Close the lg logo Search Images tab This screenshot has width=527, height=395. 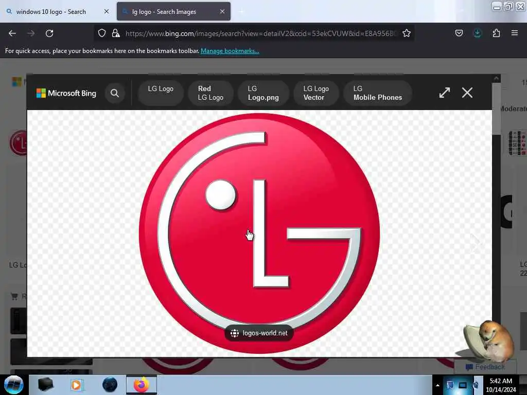click(x=222, y=11)
